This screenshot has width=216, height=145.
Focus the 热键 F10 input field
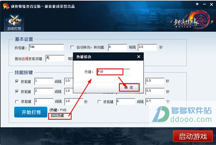tap(113, 72)
